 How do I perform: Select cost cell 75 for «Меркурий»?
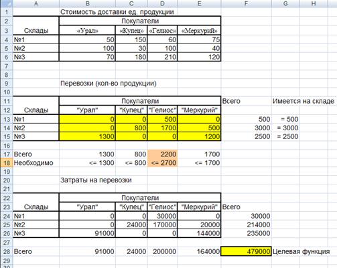199,39
